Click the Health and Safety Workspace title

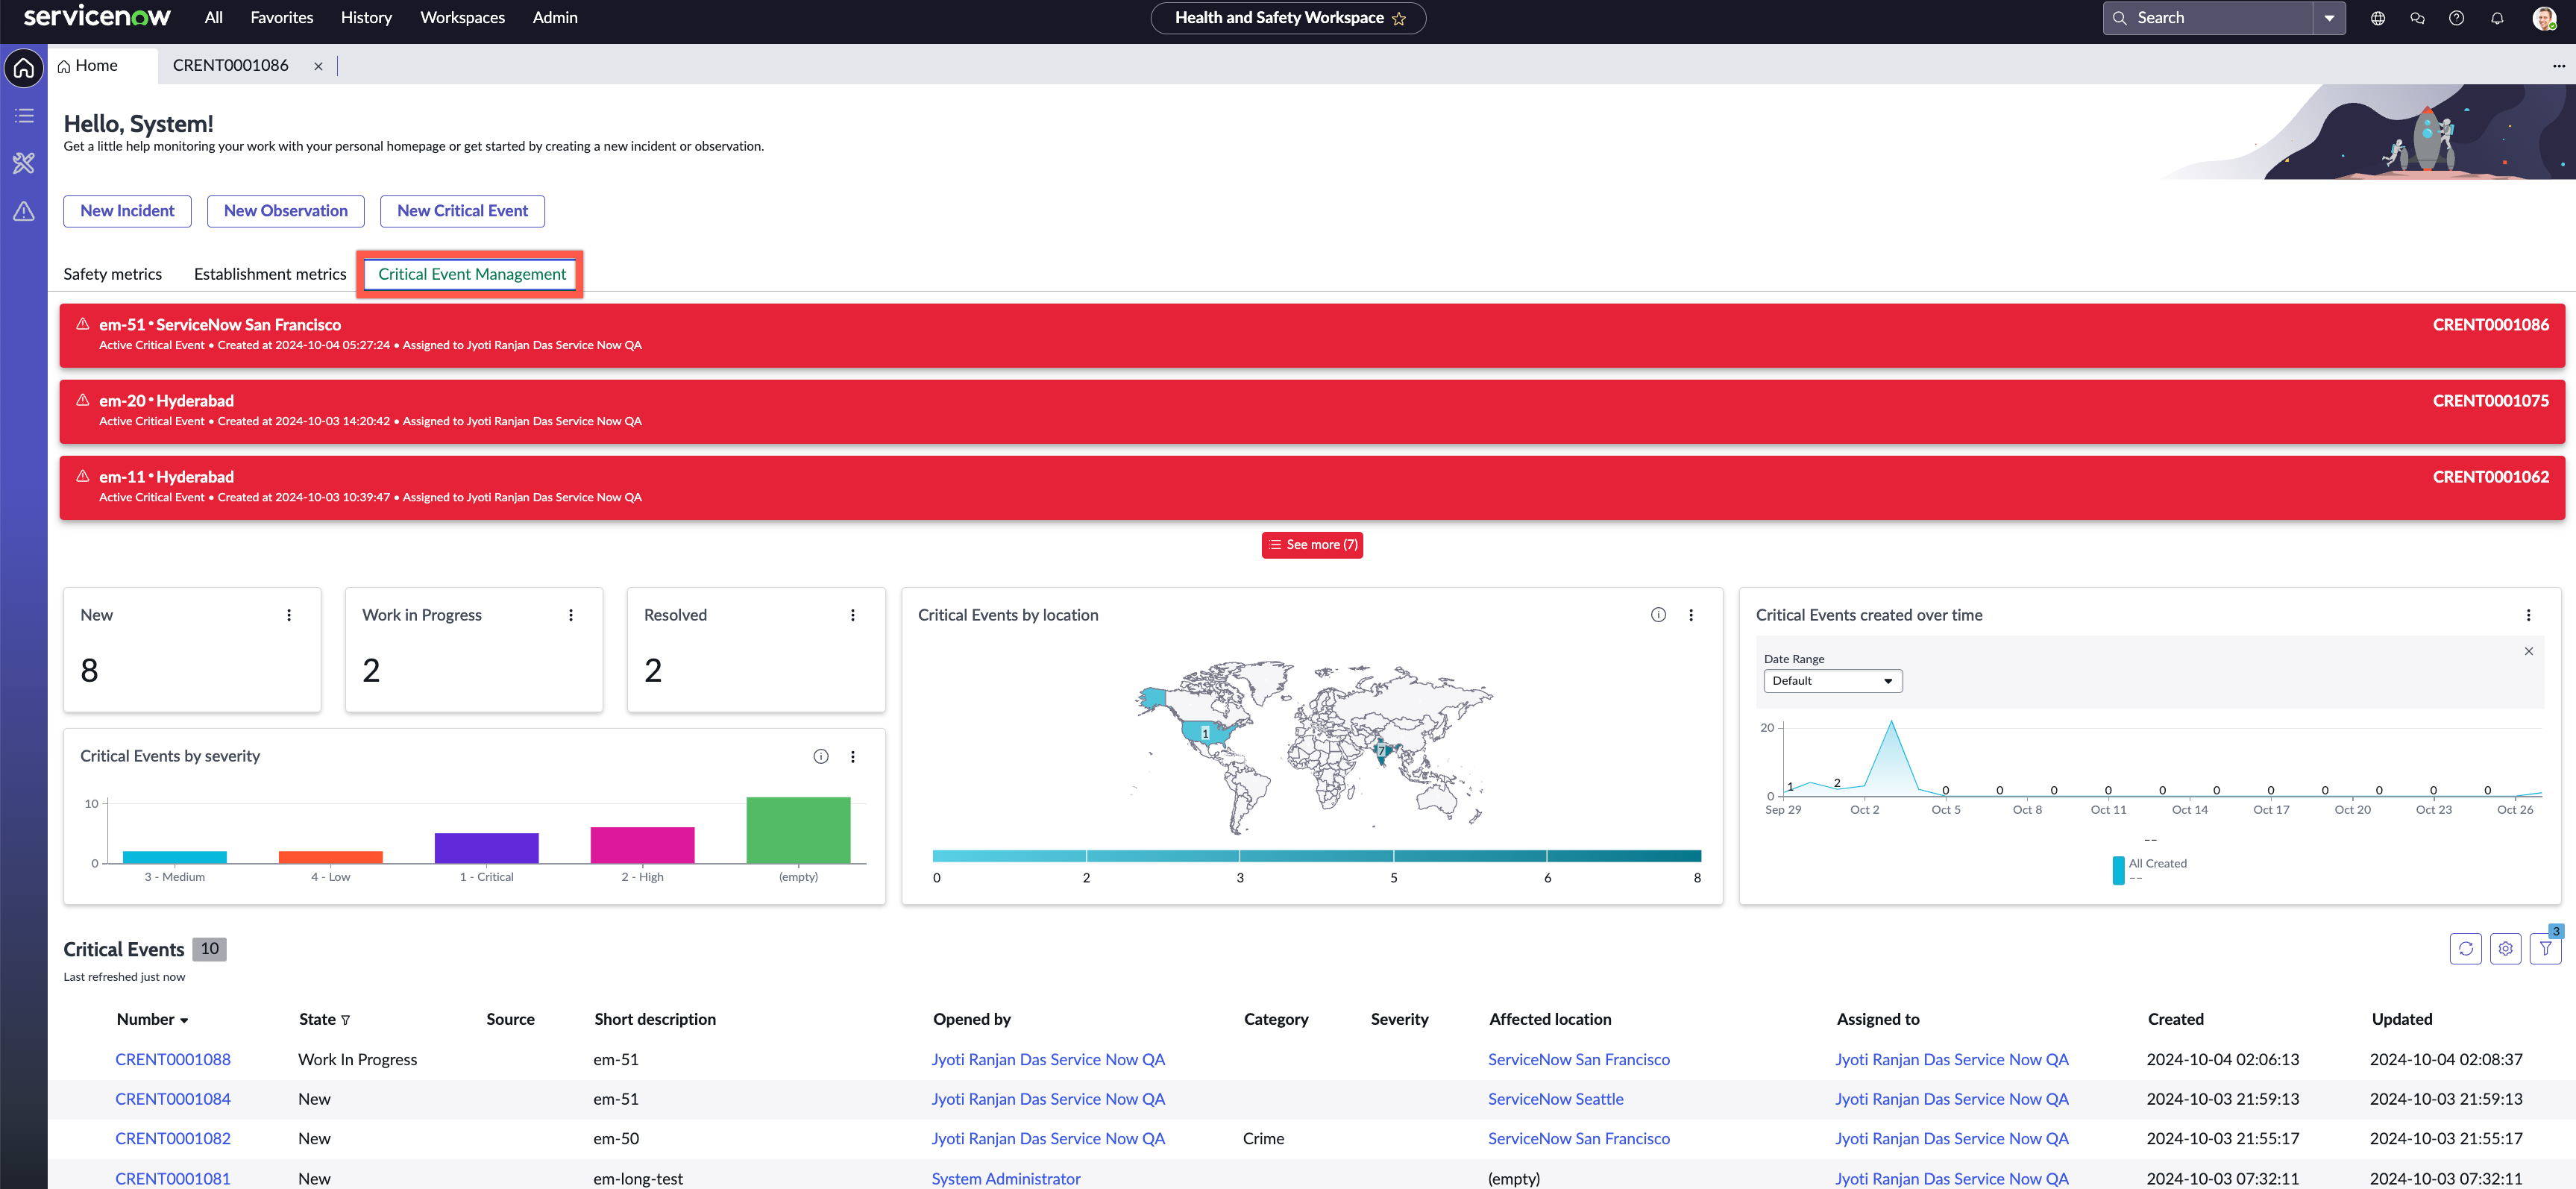click(1279, 18)
